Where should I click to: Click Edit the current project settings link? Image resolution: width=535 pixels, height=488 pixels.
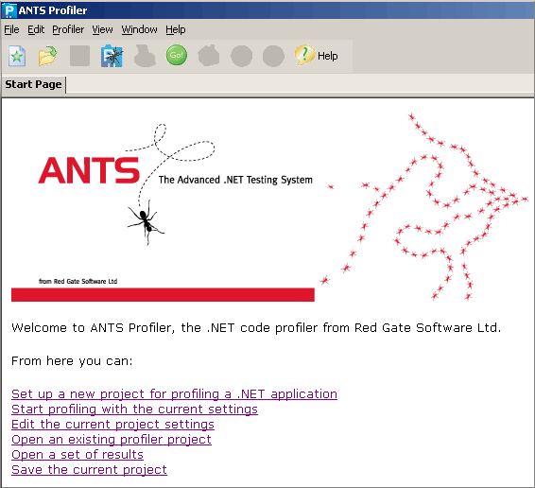(x=112, y=424)
